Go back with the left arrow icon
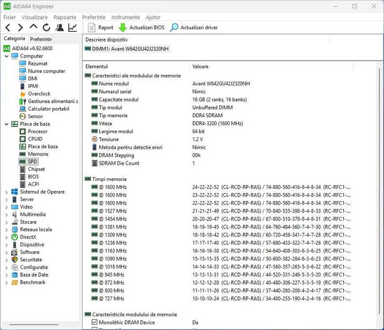The width and height of the screenshot is (384, 330). 8,27
